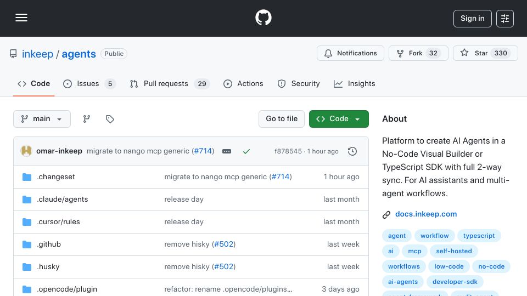Viewport: 527px width, 296px height.
Task: Click the Issues count badge 5
Action: tap(110, 83)
